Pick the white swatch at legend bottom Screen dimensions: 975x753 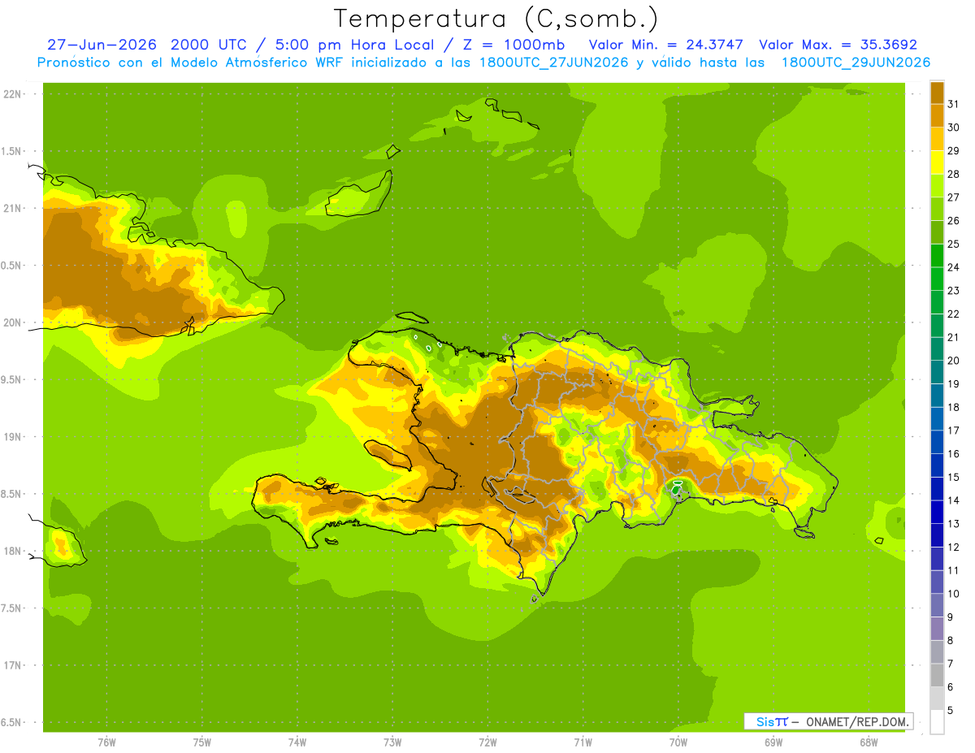coord(937,722)
